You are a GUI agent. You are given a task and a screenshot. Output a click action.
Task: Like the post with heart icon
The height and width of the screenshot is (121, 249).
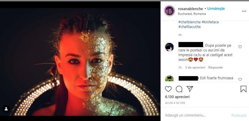click(x=168, y=89)
